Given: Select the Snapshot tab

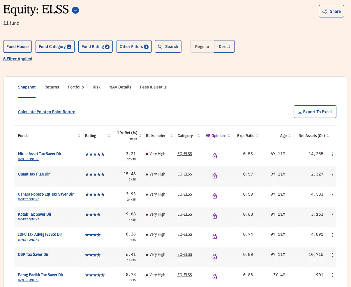Looking at the screenshot, I should pyautogui.click(x=27, y=87).
